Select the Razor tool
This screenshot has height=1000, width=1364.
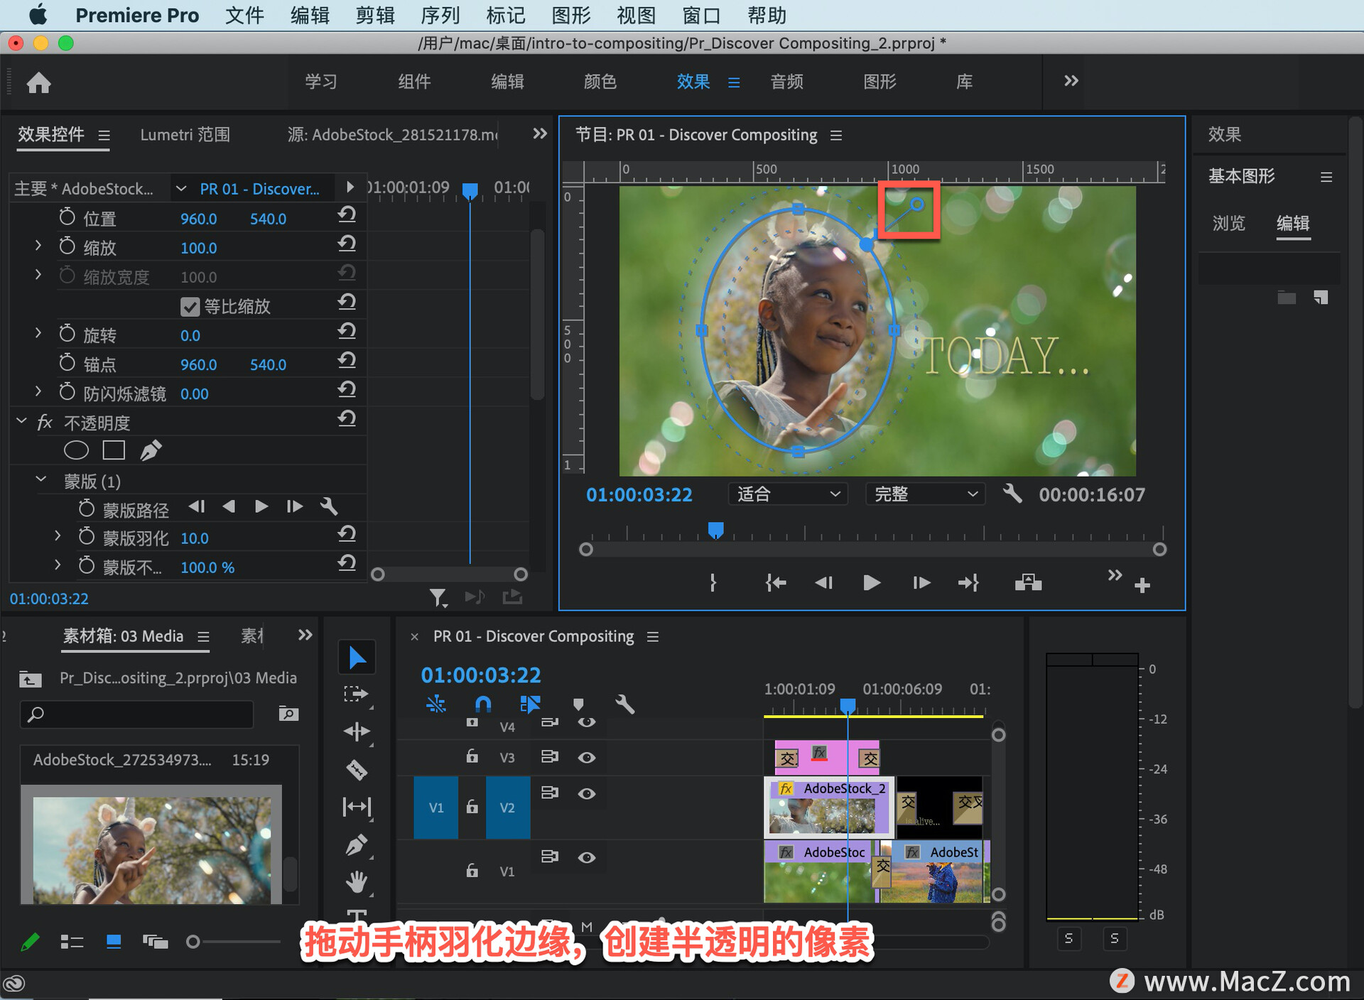357,769
